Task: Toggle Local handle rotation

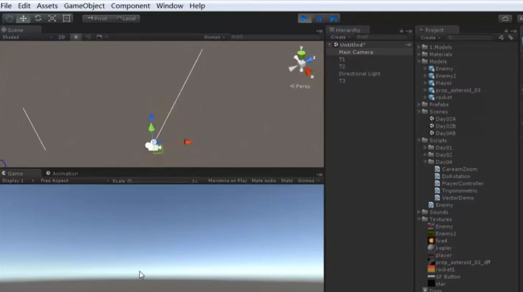Action: tap(126, 18)
